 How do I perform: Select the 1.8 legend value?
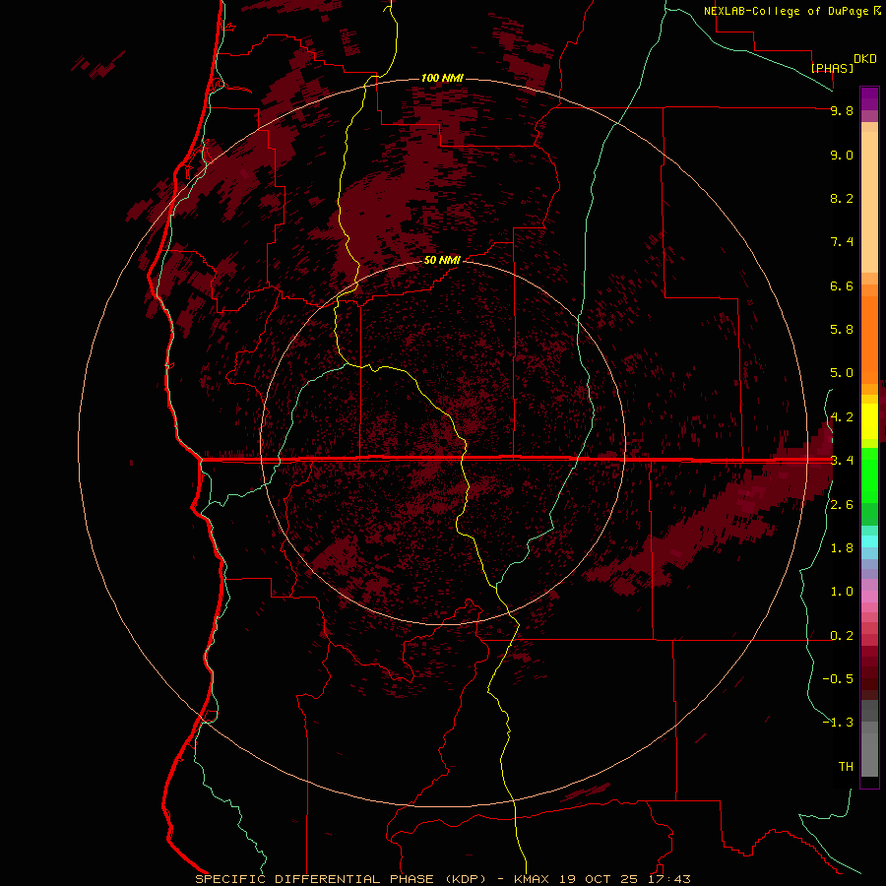842,548
